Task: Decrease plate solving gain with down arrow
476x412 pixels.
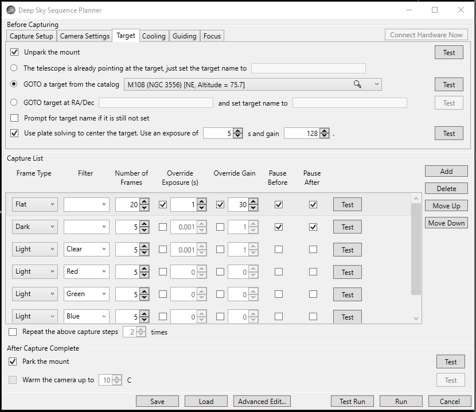Action: pyautogui.click(x=325, y=136)
